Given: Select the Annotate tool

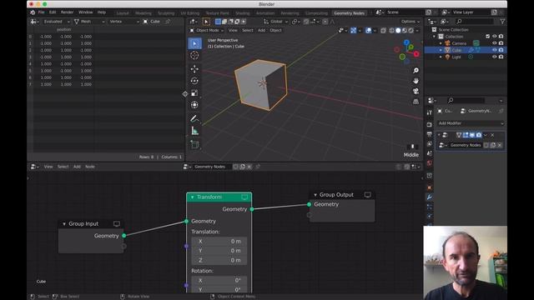Looking at the screenshot, I should coord(194,118).
